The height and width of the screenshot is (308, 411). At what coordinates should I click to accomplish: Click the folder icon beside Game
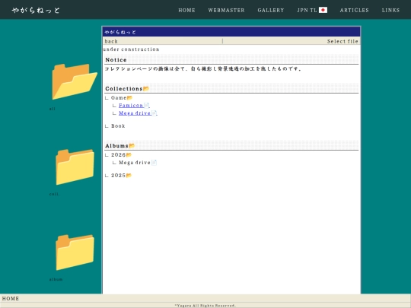click(x=129, y=97)
